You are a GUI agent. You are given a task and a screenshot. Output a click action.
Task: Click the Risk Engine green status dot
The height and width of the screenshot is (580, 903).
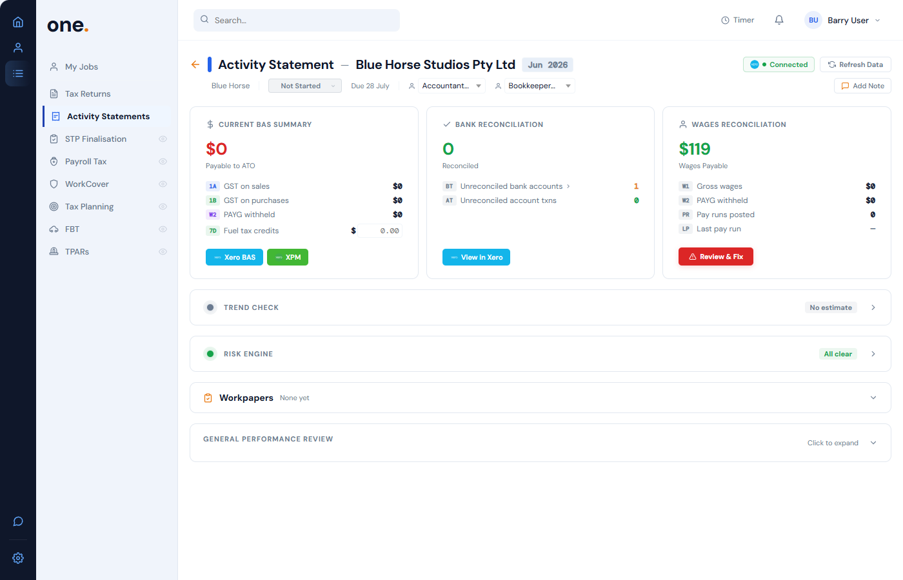210,354
